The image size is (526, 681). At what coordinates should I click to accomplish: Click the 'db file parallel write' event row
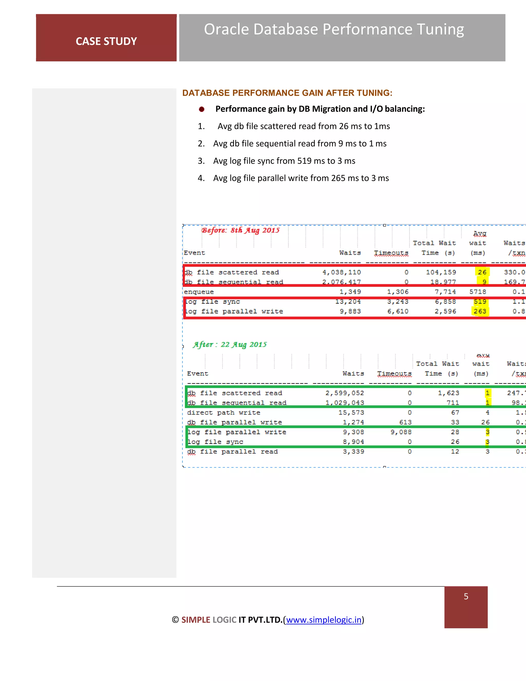pos(356,422)
